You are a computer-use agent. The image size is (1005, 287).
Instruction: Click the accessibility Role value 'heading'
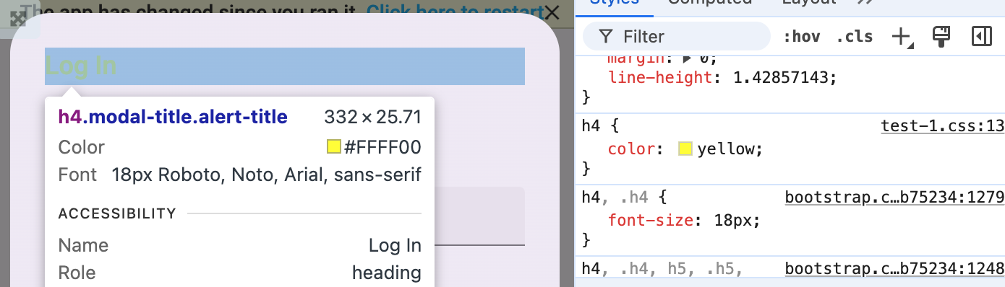386,273
